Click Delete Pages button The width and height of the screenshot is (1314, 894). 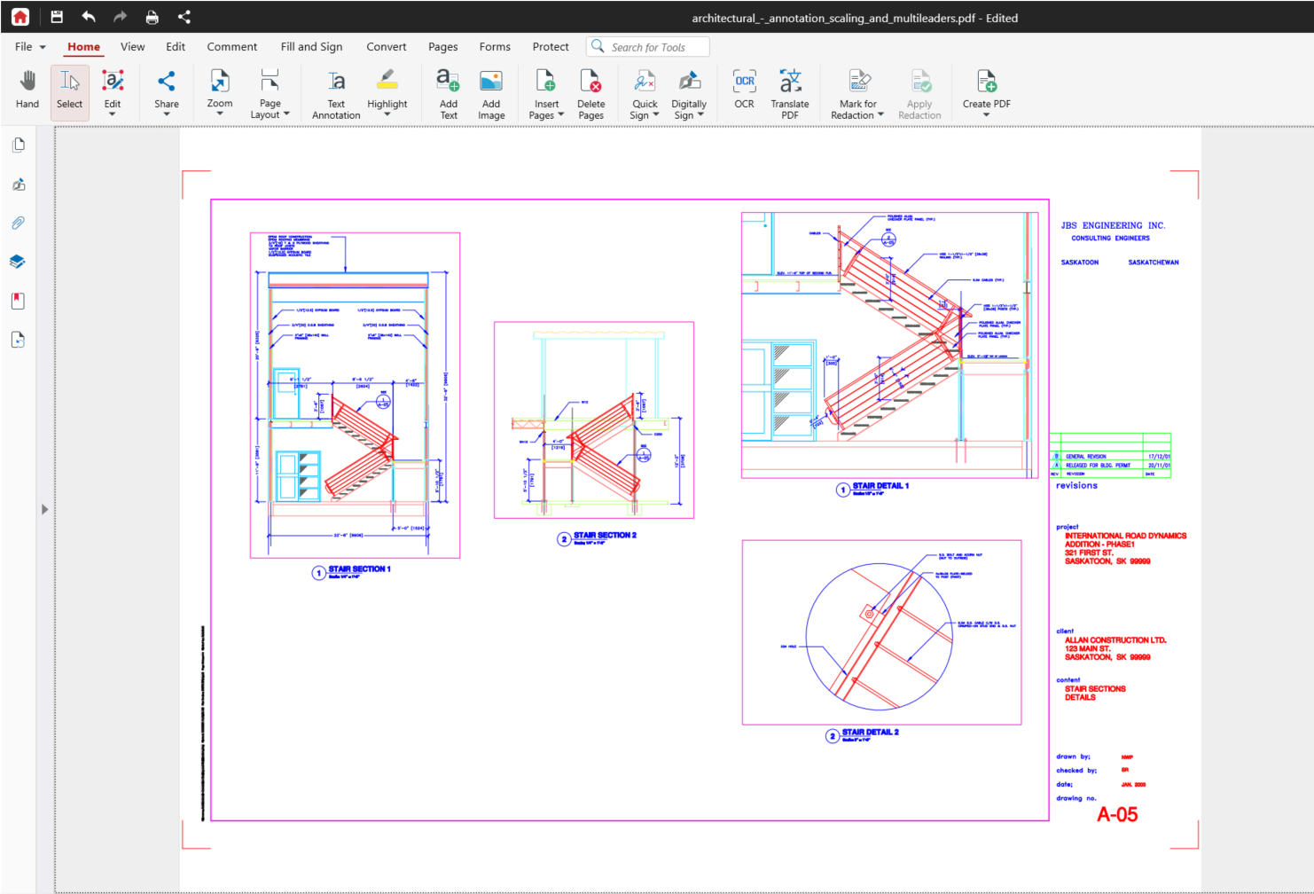pos(591,93)
